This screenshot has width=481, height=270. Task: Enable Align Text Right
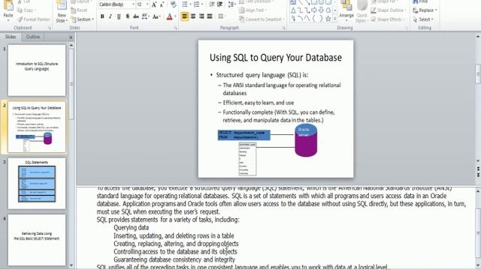201,16
